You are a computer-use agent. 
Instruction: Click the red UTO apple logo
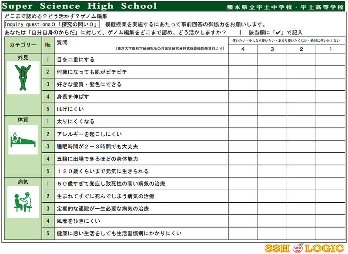click(298, 248)
